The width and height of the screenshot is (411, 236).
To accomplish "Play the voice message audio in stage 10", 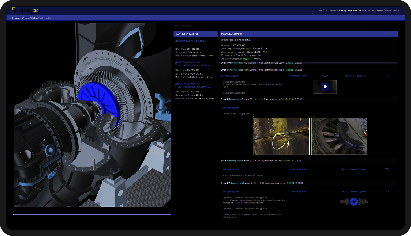I will click(x=354, y=202).
